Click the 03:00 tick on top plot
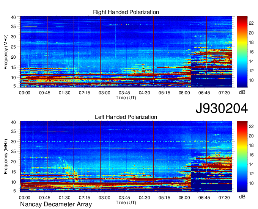Screen dimensions: 258x209 104,93
